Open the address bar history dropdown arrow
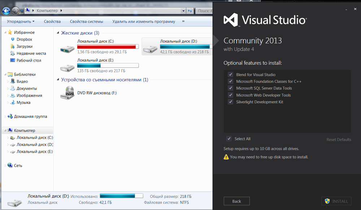 183,11
